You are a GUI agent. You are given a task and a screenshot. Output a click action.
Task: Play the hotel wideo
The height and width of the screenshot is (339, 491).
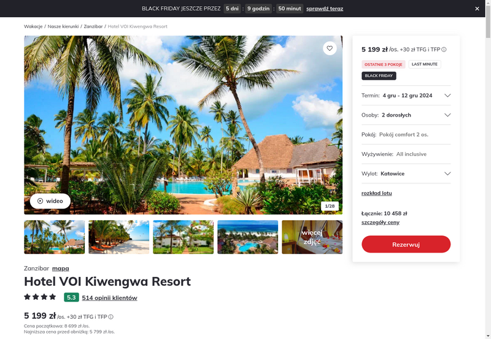pos(50,201)
